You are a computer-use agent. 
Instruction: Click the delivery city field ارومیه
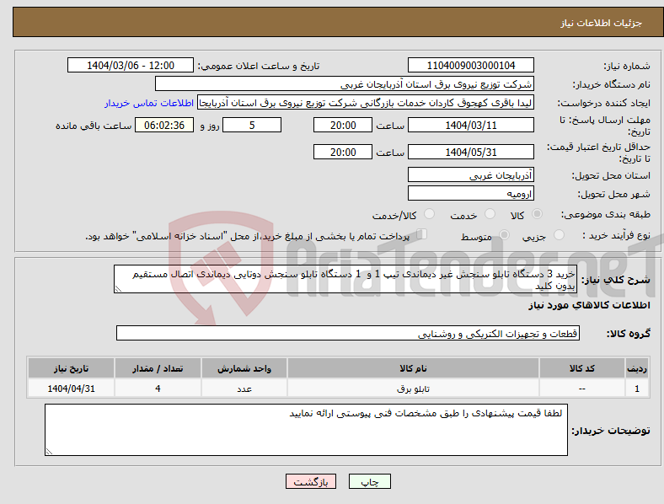[x=470, y=194]
